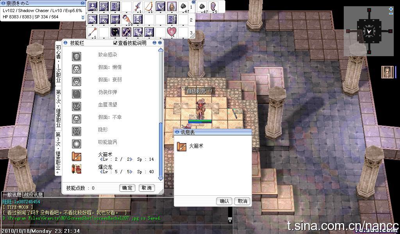Select the 假面：懒惰 mask skill icon
400x234 pixels.
click(x=77, y=69)
